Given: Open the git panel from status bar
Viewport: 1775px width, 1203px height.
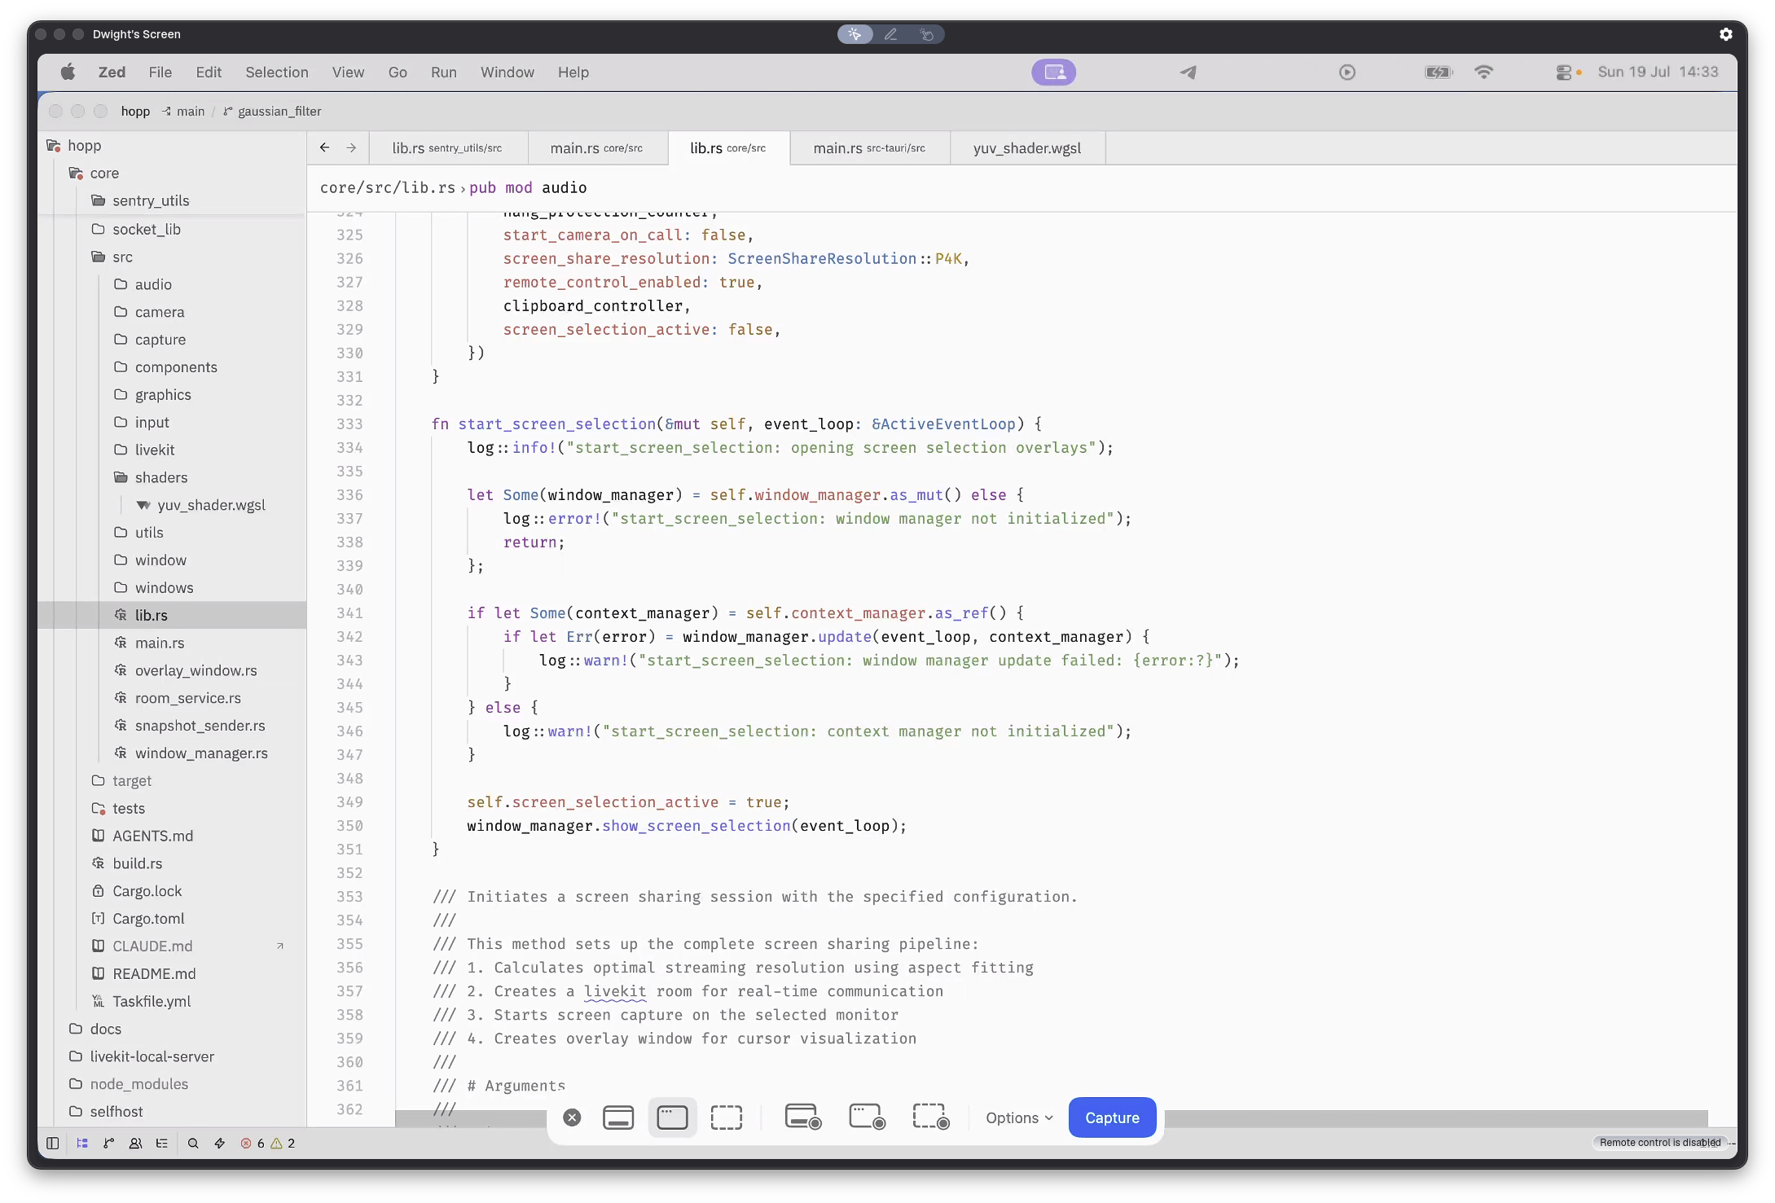Looking at the screenshot, I should click(x=108, y=1143).
